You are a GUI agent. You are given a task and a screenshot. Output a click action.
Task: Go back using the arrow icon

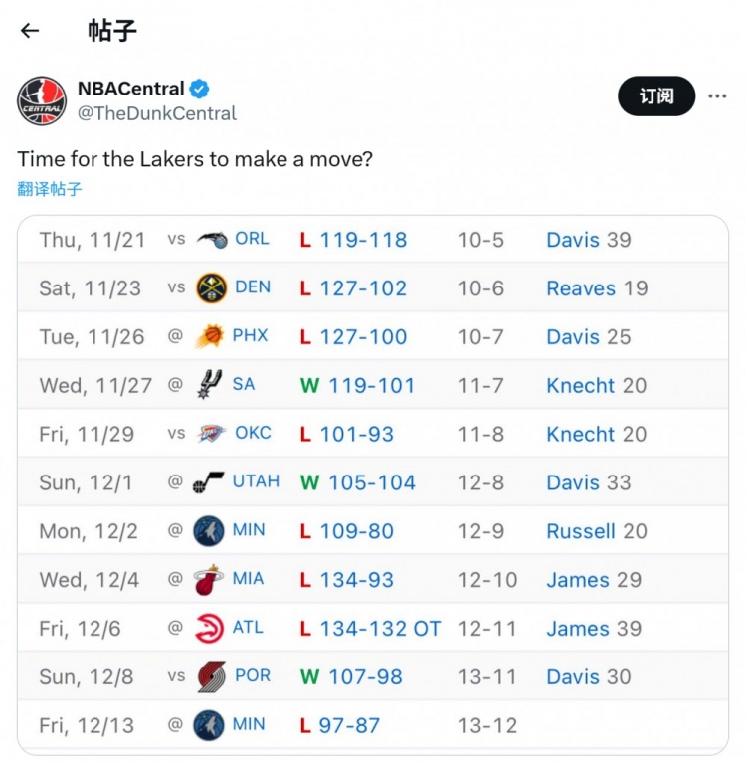click(30, 30)
